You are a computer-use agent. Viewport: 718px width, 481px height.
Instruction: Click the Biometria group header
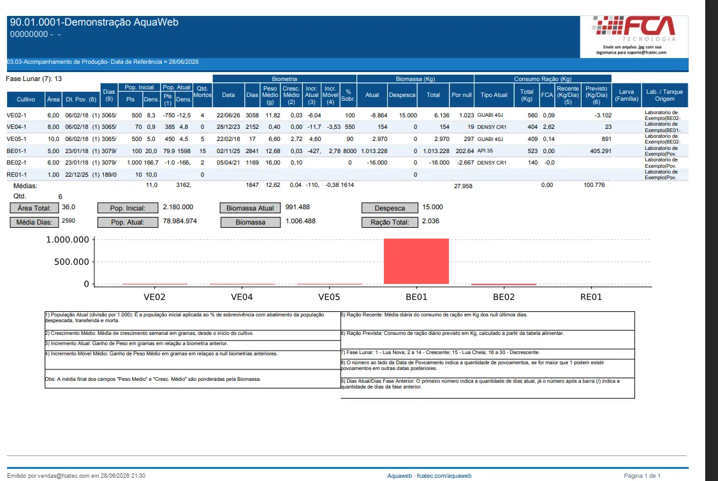[x=284, y=79]
